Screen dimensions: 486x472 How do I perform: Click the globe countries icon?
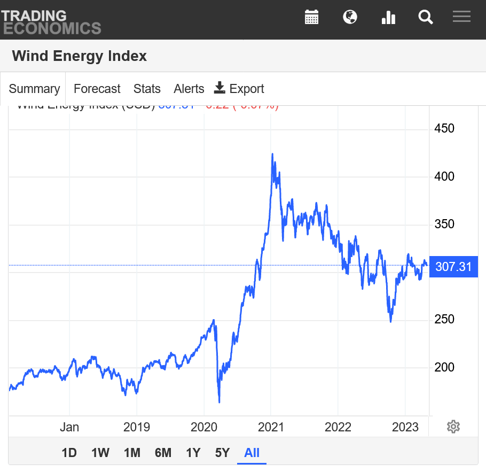350,17
